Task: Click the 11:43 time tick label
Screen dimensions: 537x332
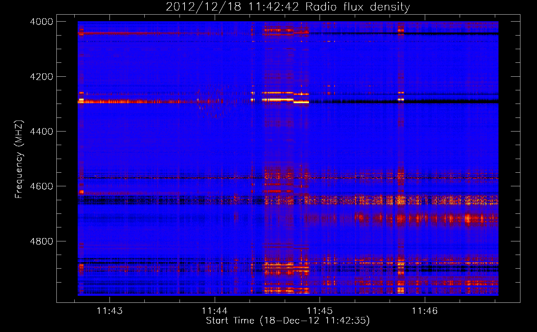Action: point(110,311)
